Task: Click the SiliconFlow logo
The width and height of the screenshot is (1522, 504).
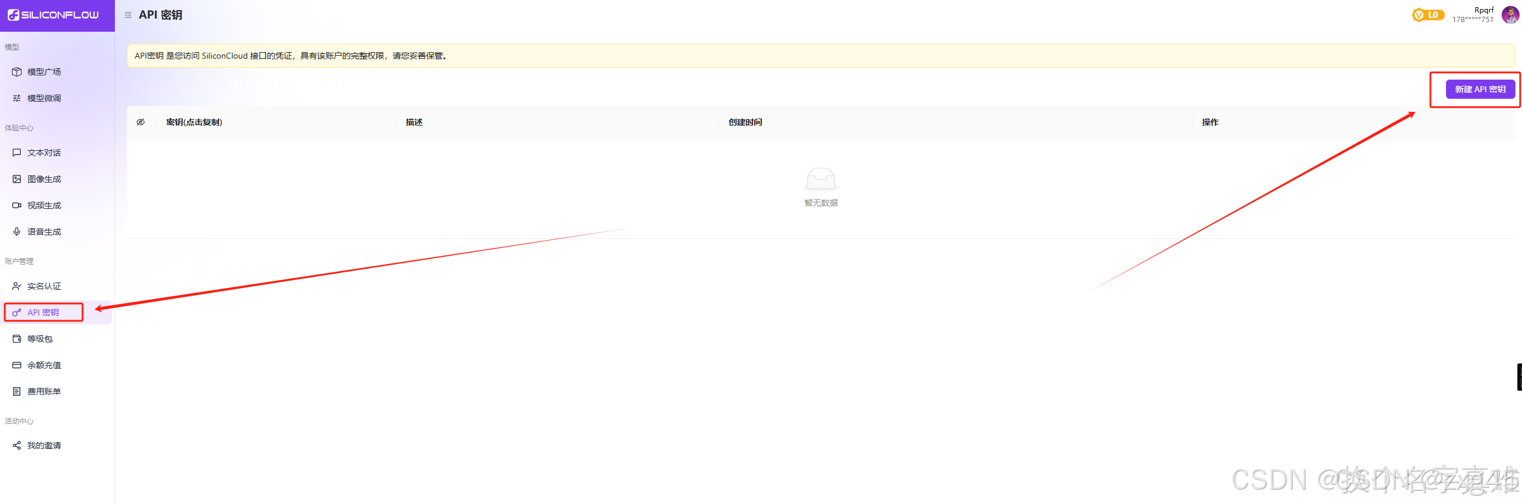Action: click(x=53, y=15)
